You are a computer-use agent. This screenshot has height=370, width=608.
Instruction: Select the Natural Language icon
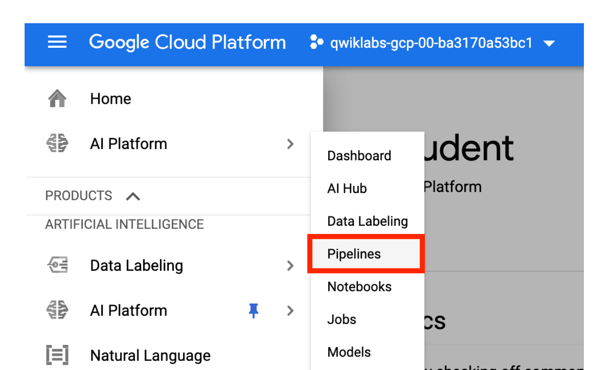point(57,355)
